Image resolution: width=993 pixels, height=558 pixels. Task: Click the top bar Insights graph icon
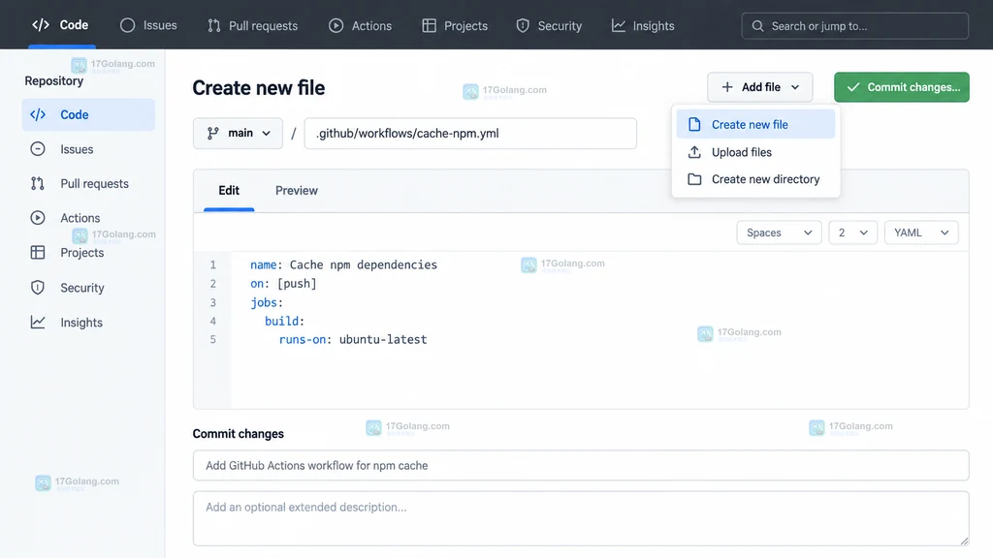pyautogui.click(x=618, y=25)
